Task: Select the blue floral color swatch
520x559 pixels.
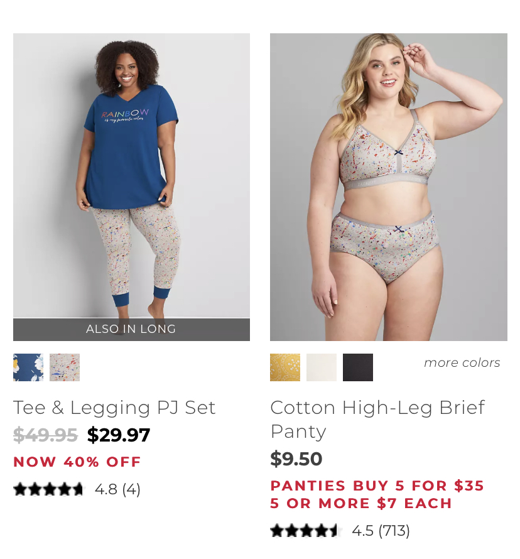Action: [28, 367]
